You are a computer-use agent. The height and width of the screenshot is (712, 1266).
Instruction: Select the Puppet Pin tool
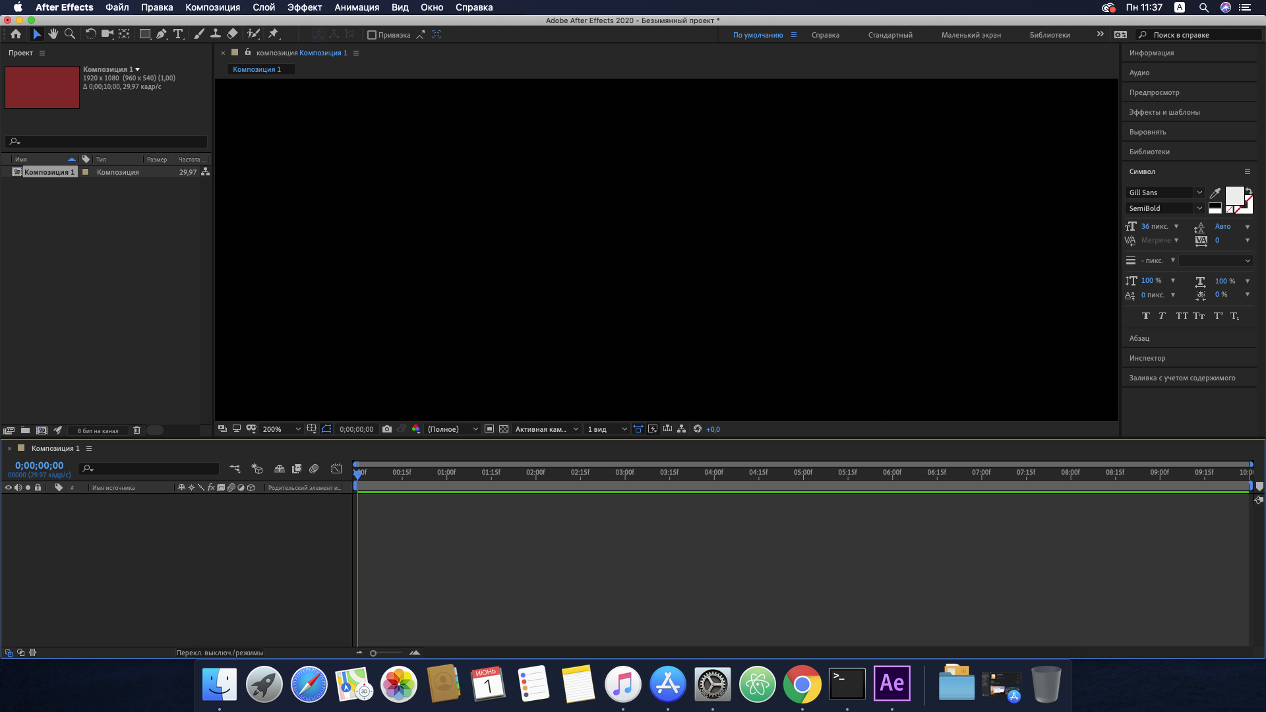274,34
